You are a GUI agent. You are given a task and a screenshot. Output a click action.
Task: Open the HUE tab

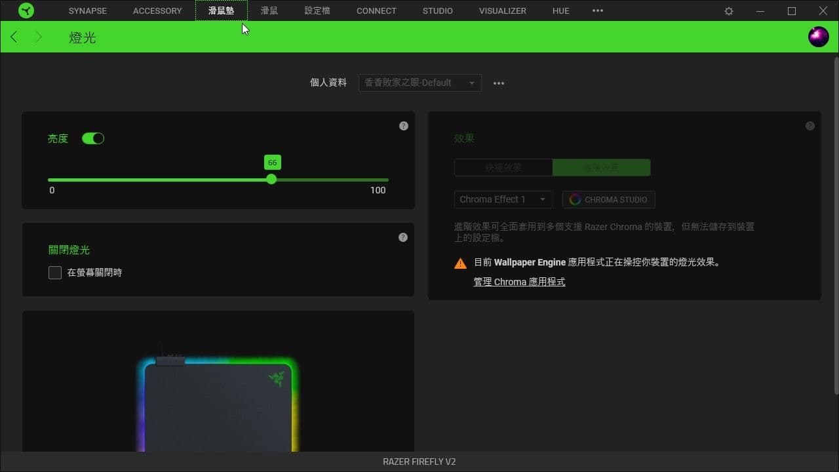[561, 11]
